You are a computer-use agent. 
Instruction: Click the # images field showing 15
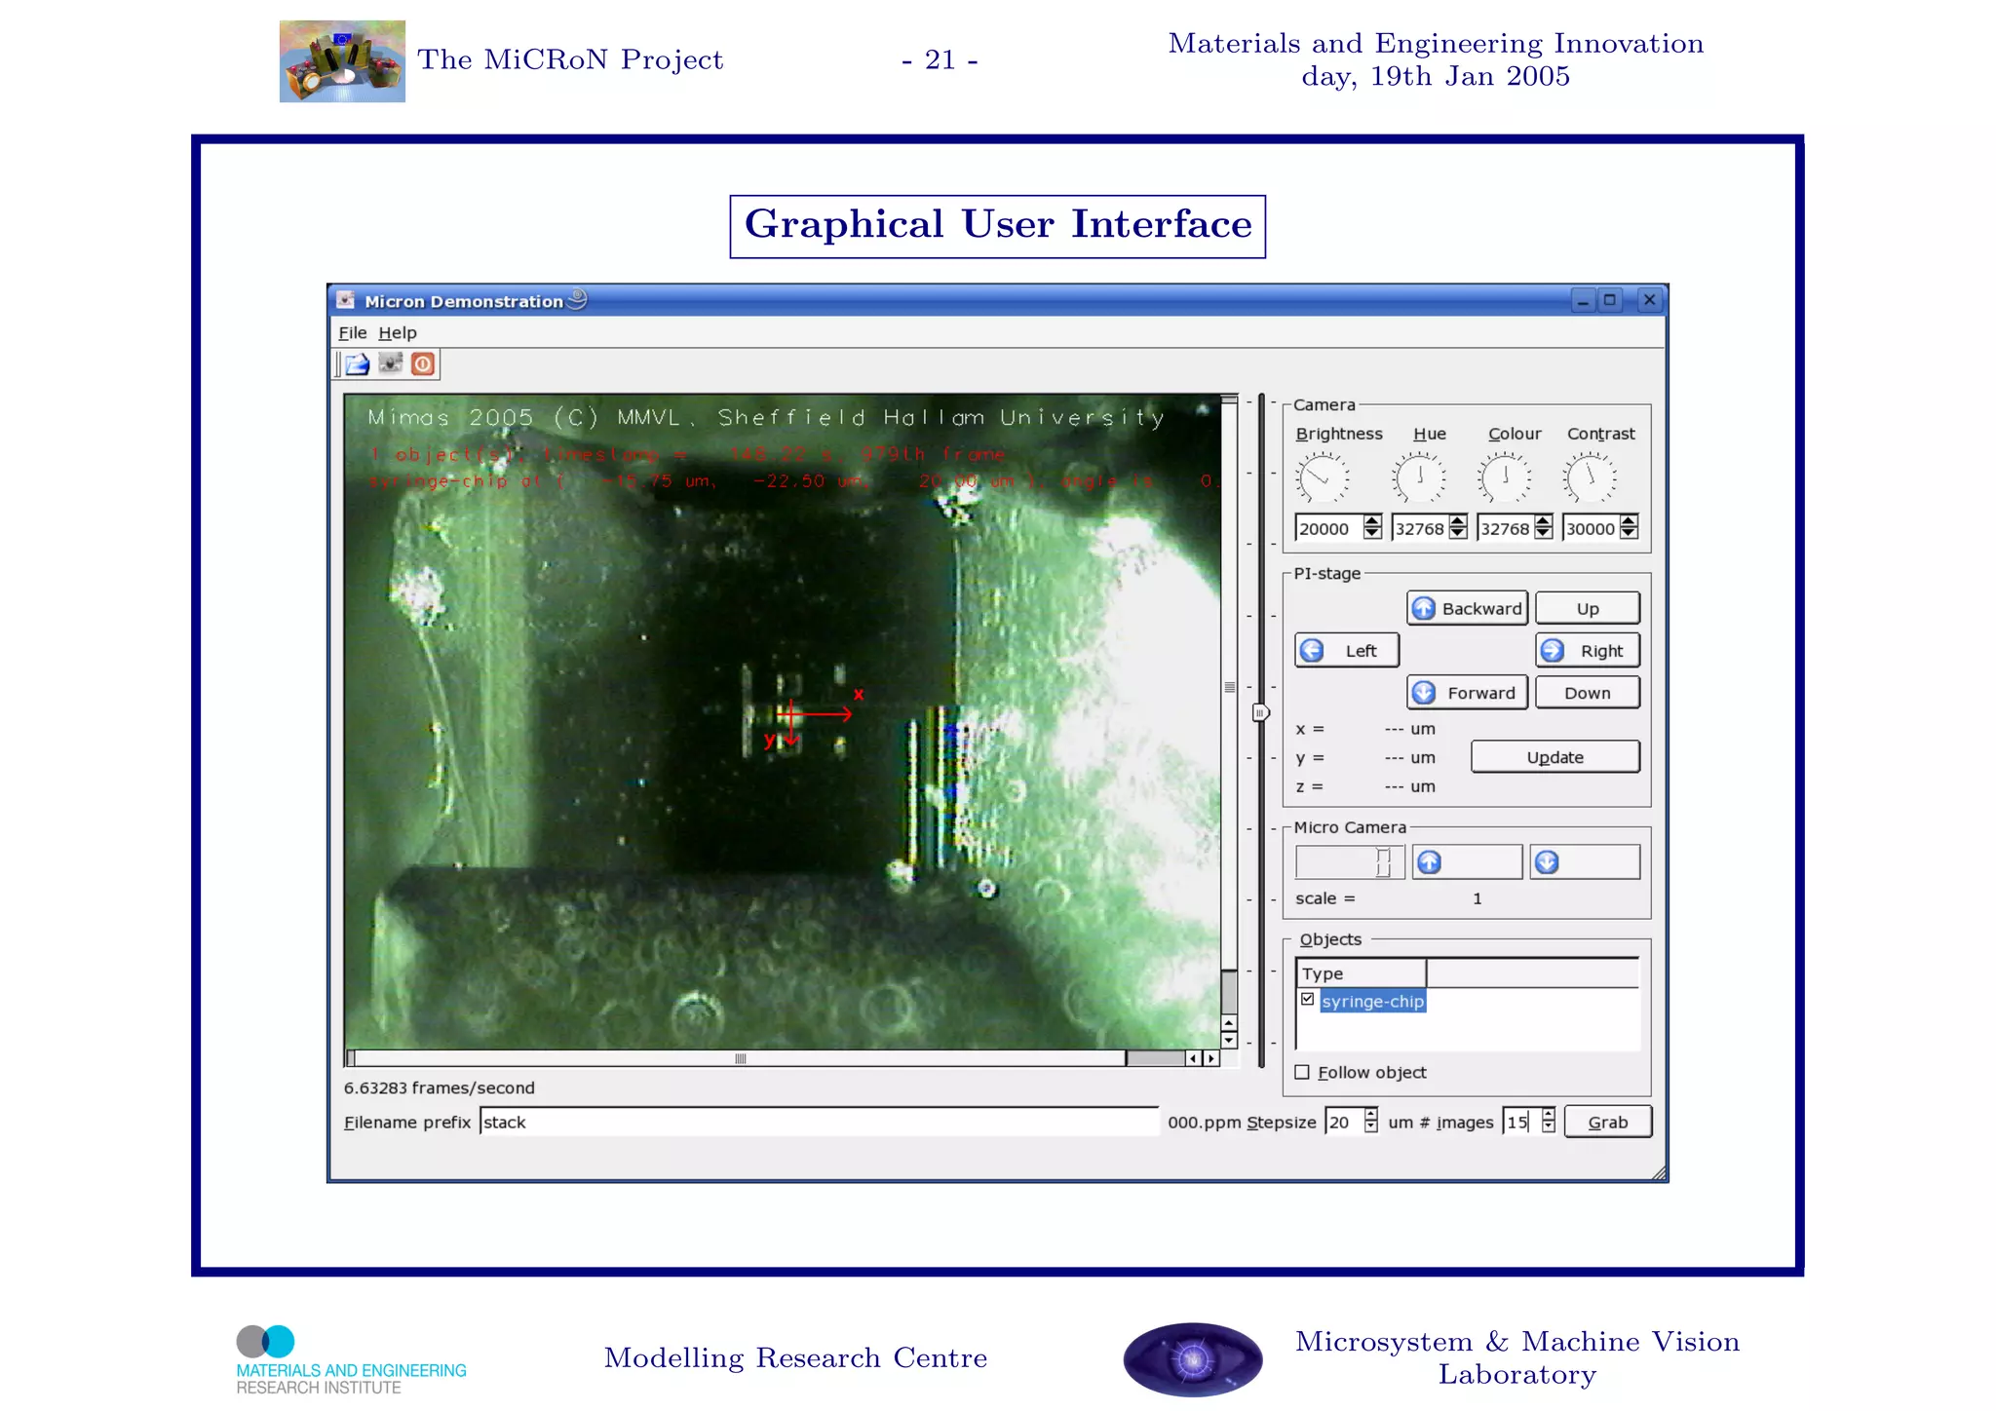(1520, 1122)
